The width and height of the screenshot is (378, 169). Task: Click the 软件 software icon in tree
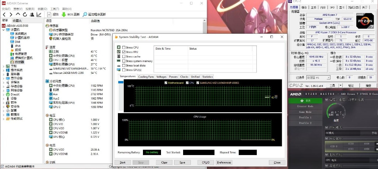click(8, 103)
